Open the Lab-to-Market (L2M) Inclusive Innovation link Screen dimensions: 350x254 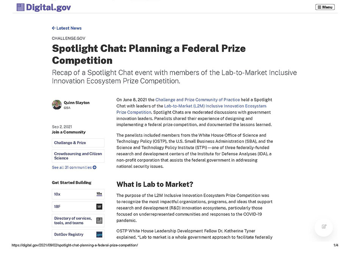coord(215,106)
